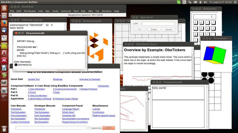Click the GIMP icon in the launcher
238x133 pixels.
pyautogui.click(x=4, y=83)
